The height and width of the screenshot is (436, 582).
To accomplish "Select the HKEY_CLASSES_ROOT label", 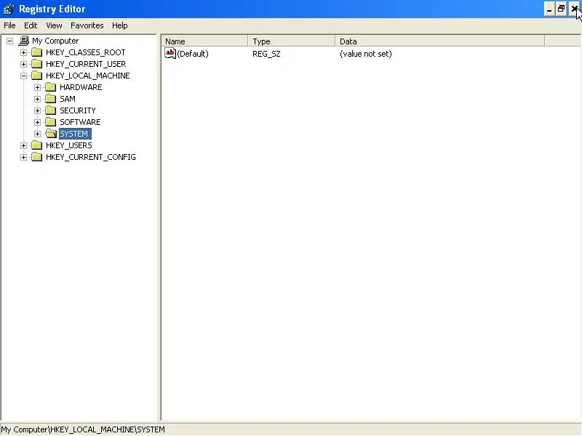I will tap(85, 52).
